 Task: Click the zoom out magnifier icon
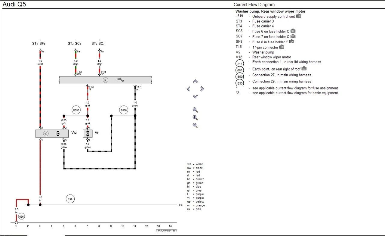pyautogui.click(x=195, y=125)
